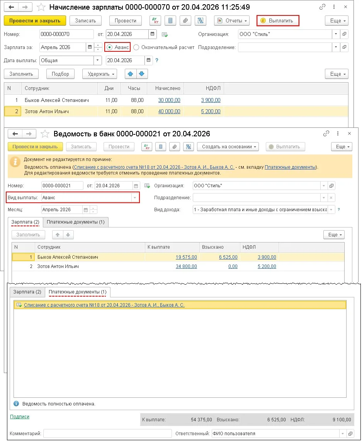Screen dimensions: 362x441
Task: Copy link to the Начисление зарплаты document
Action: click(322, 7)
